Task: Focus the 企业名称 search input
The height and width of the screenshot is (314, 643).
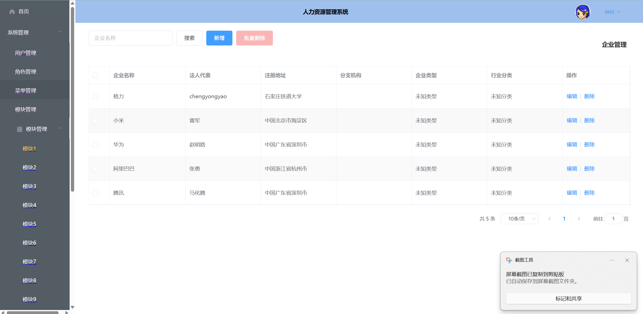Action: [130, 38]
